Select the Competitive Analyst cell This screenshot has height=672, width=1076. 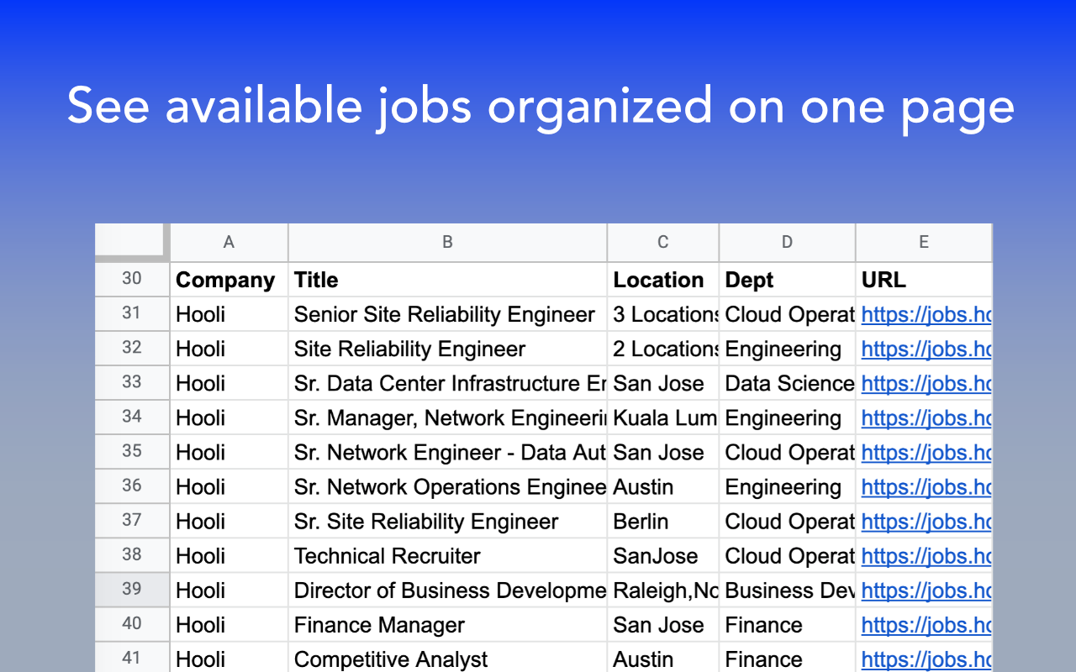coord(447,658)
